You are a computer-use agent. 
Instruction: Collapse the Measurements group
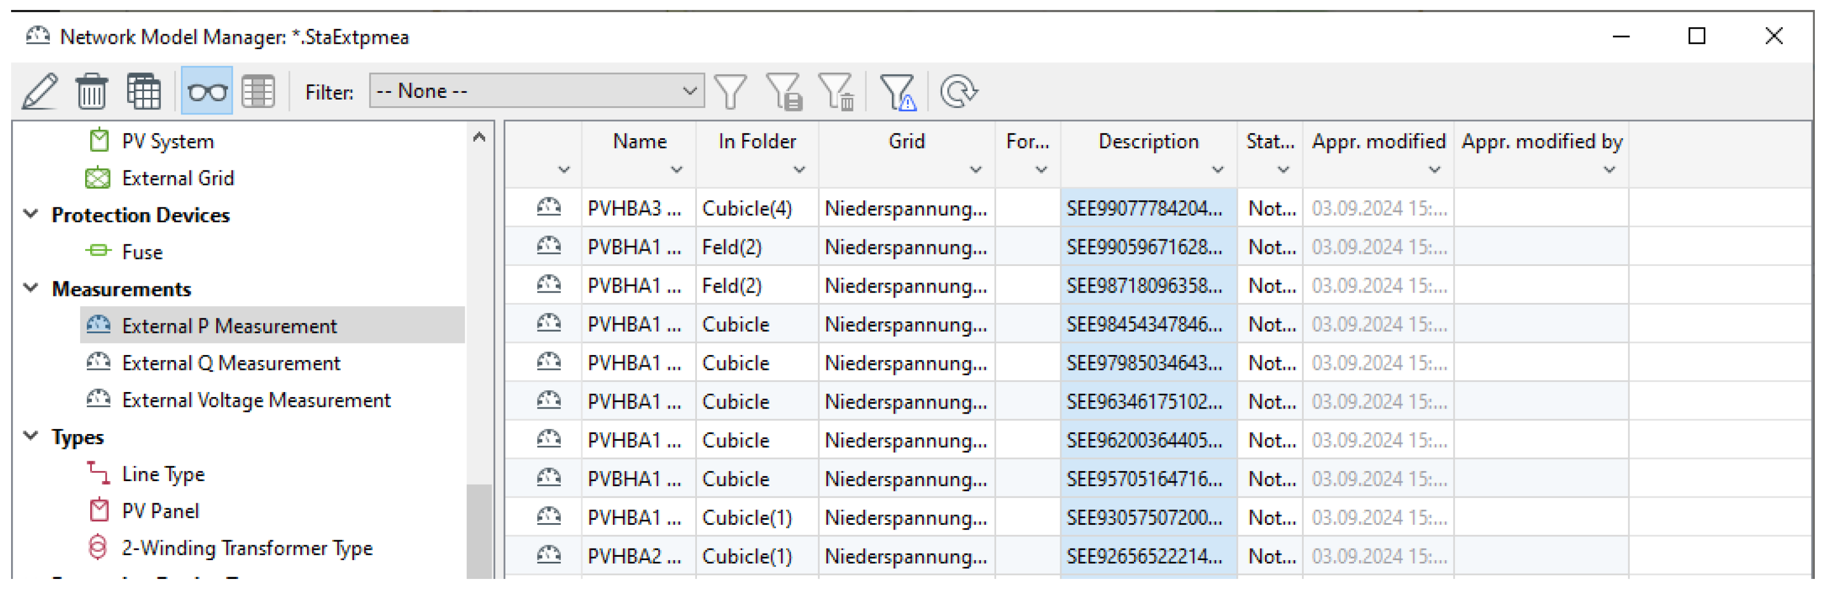(x=30, y=288)
